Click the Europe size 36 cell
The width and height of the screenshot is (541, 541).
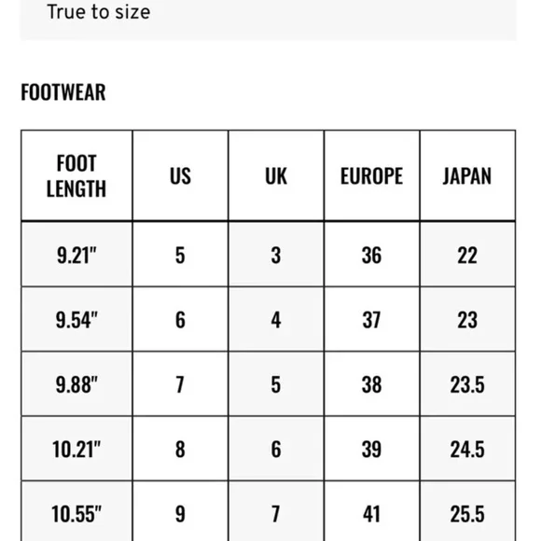(x=372, y=255)
